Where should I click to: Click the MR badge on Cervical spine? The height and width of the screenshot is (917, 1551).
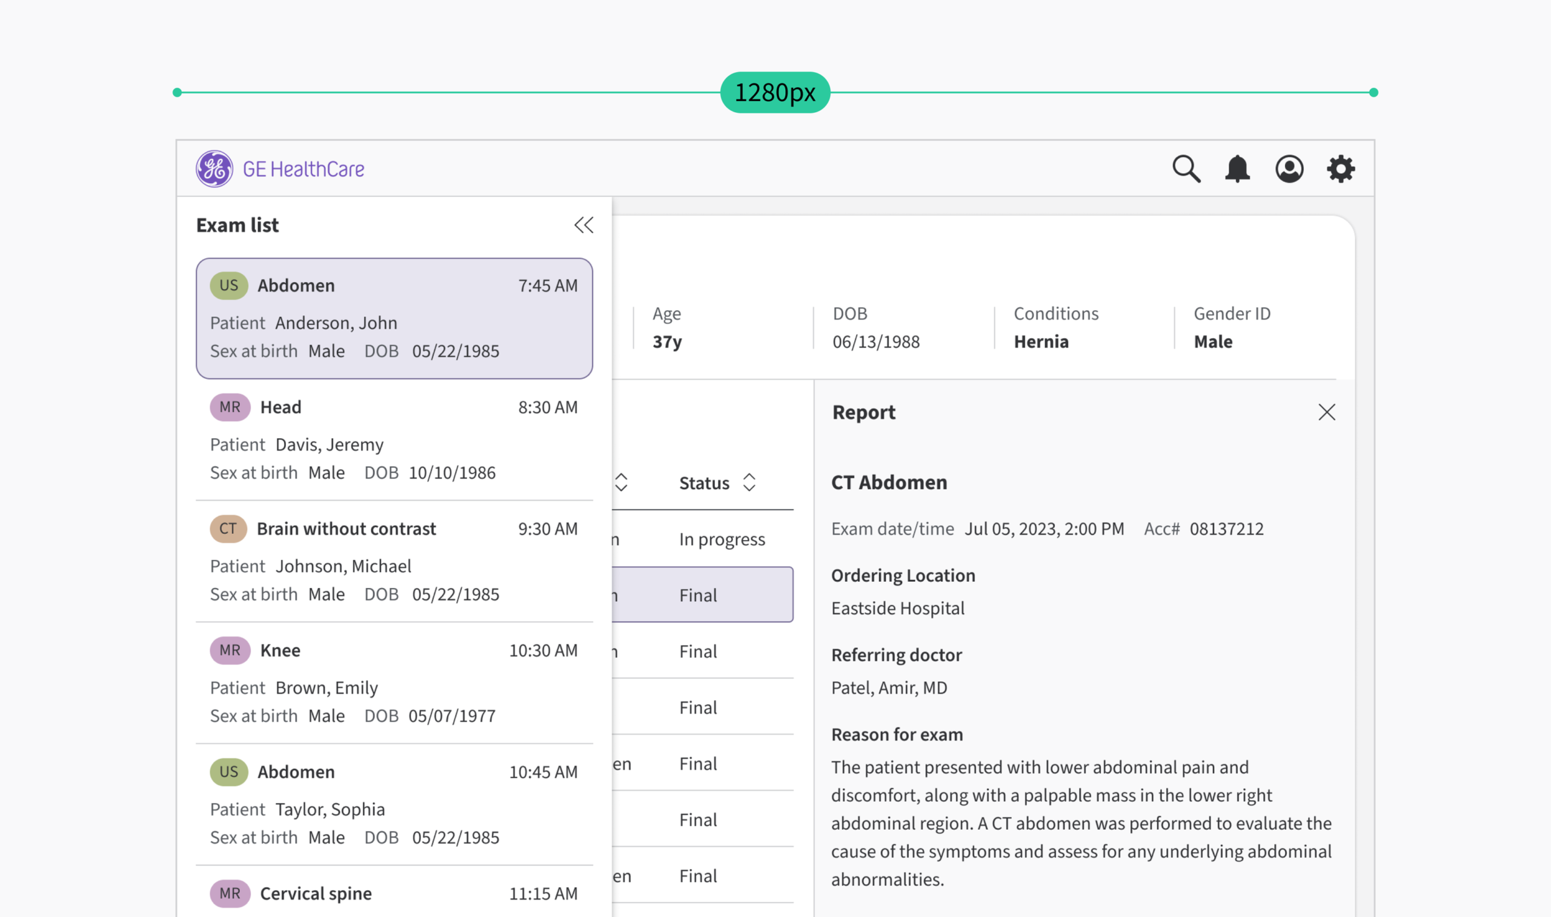pos(230,893)
